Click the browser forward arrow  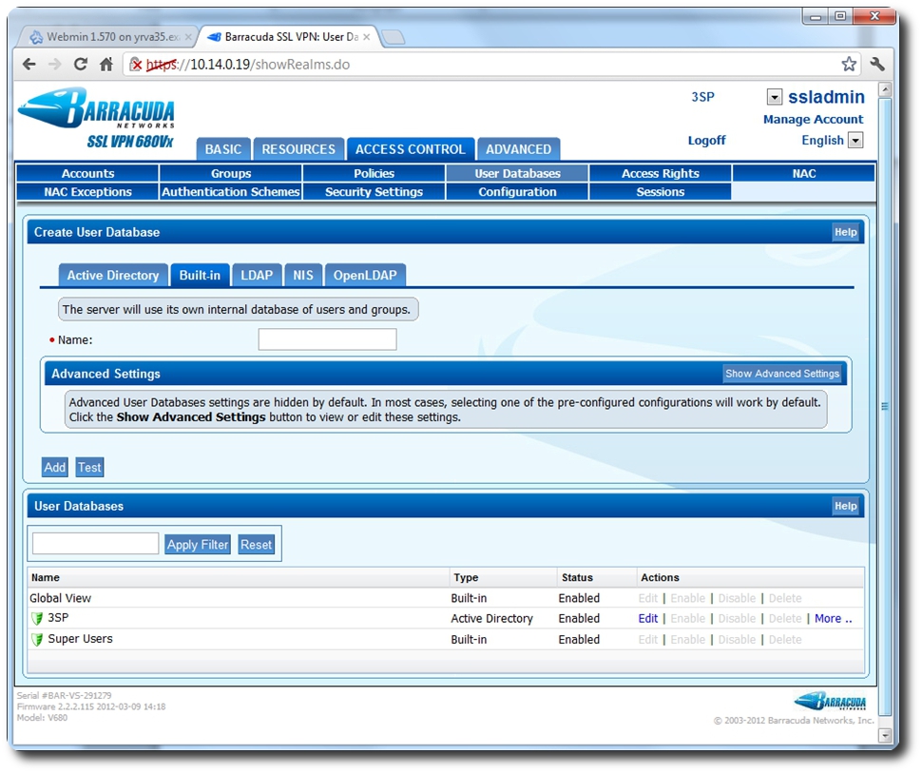(55, 64)
